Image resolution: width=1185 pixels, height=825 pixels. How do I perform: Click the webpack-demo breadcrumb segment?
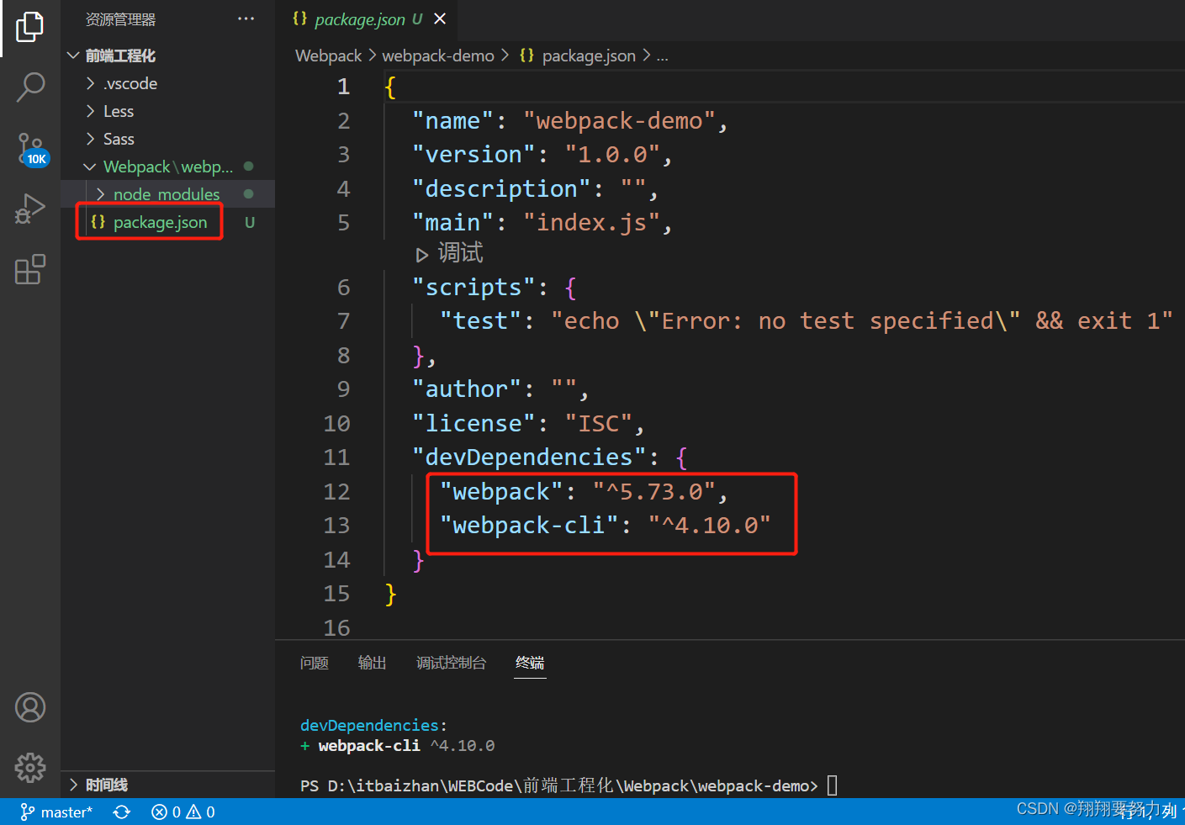(x=438, y=56)
